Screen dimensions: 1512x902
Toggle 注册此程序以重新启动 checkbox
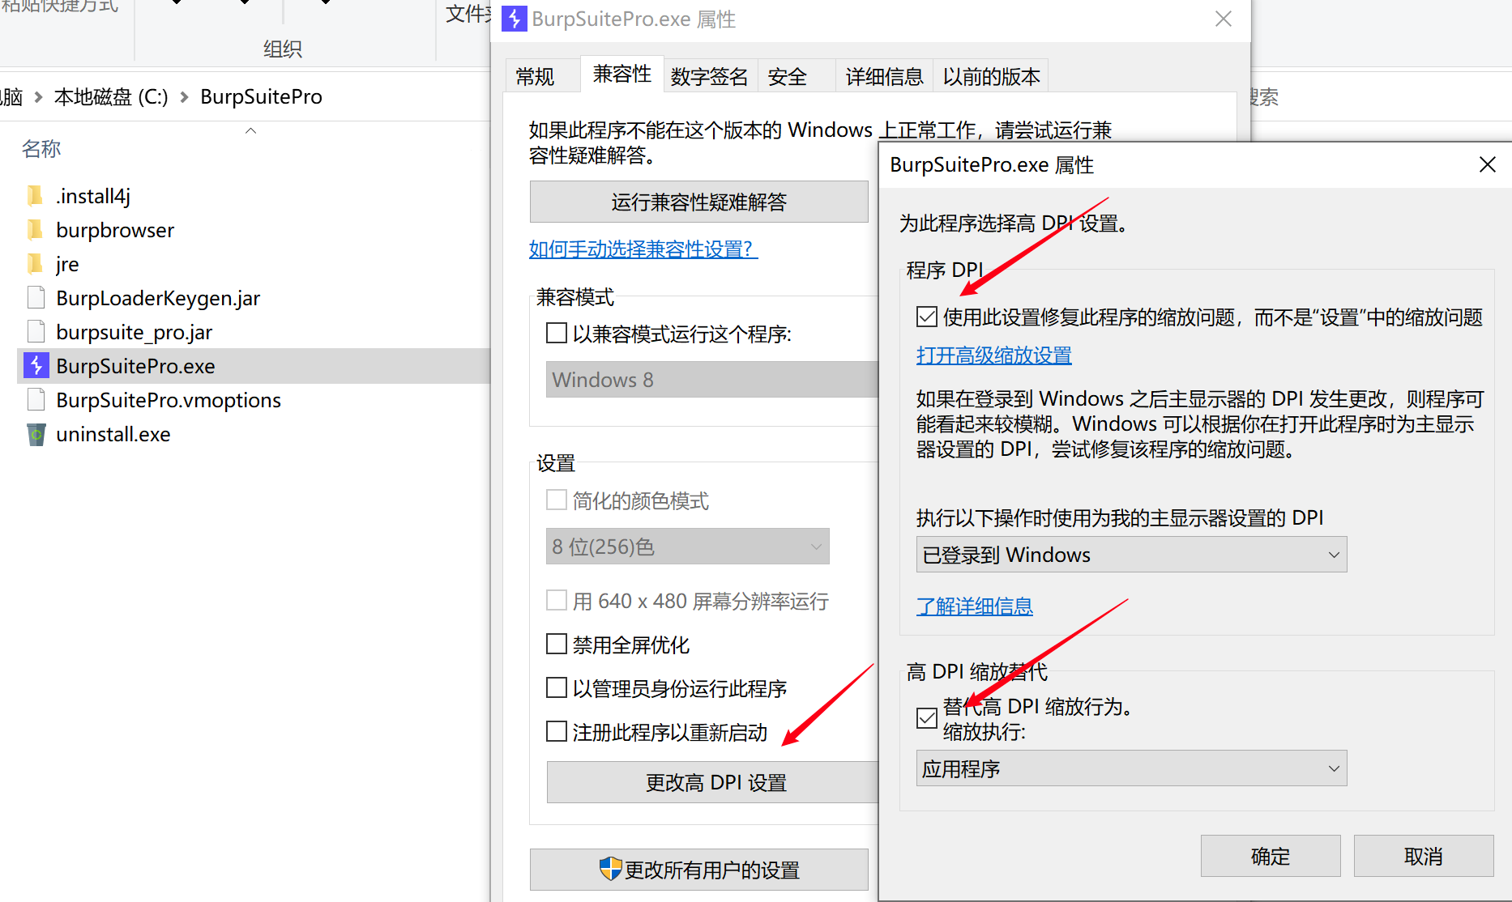pyautogui.click(x=557, y=731)
